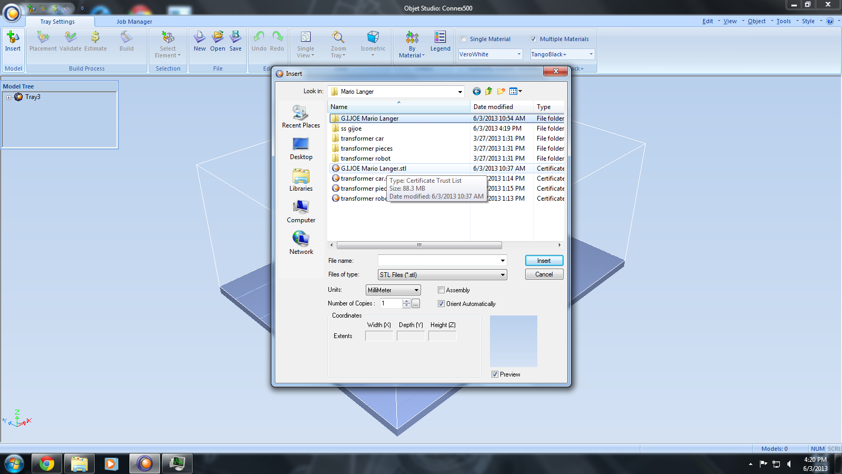Open Recent Places in Insert dialog

click(x=301, y=116)
